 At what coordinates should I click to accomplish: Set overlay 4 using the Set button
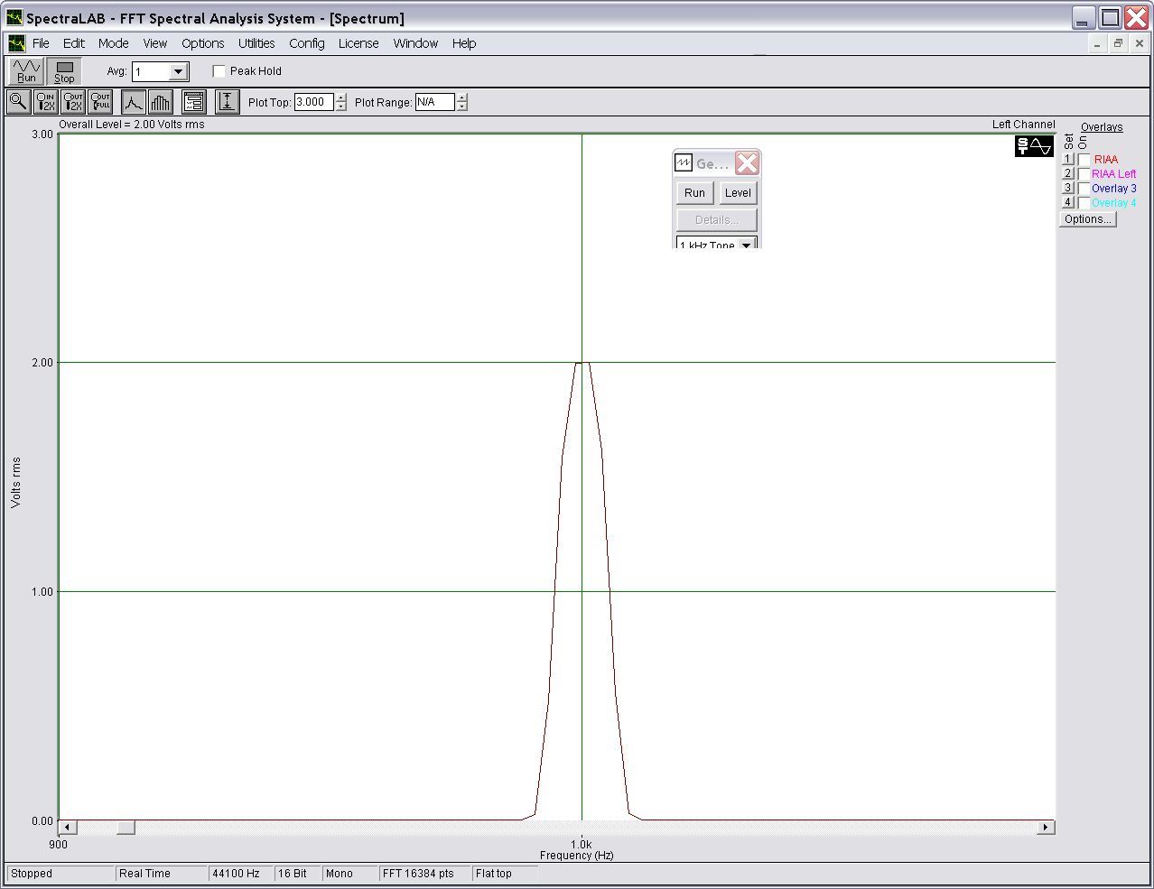(1067, 203)
